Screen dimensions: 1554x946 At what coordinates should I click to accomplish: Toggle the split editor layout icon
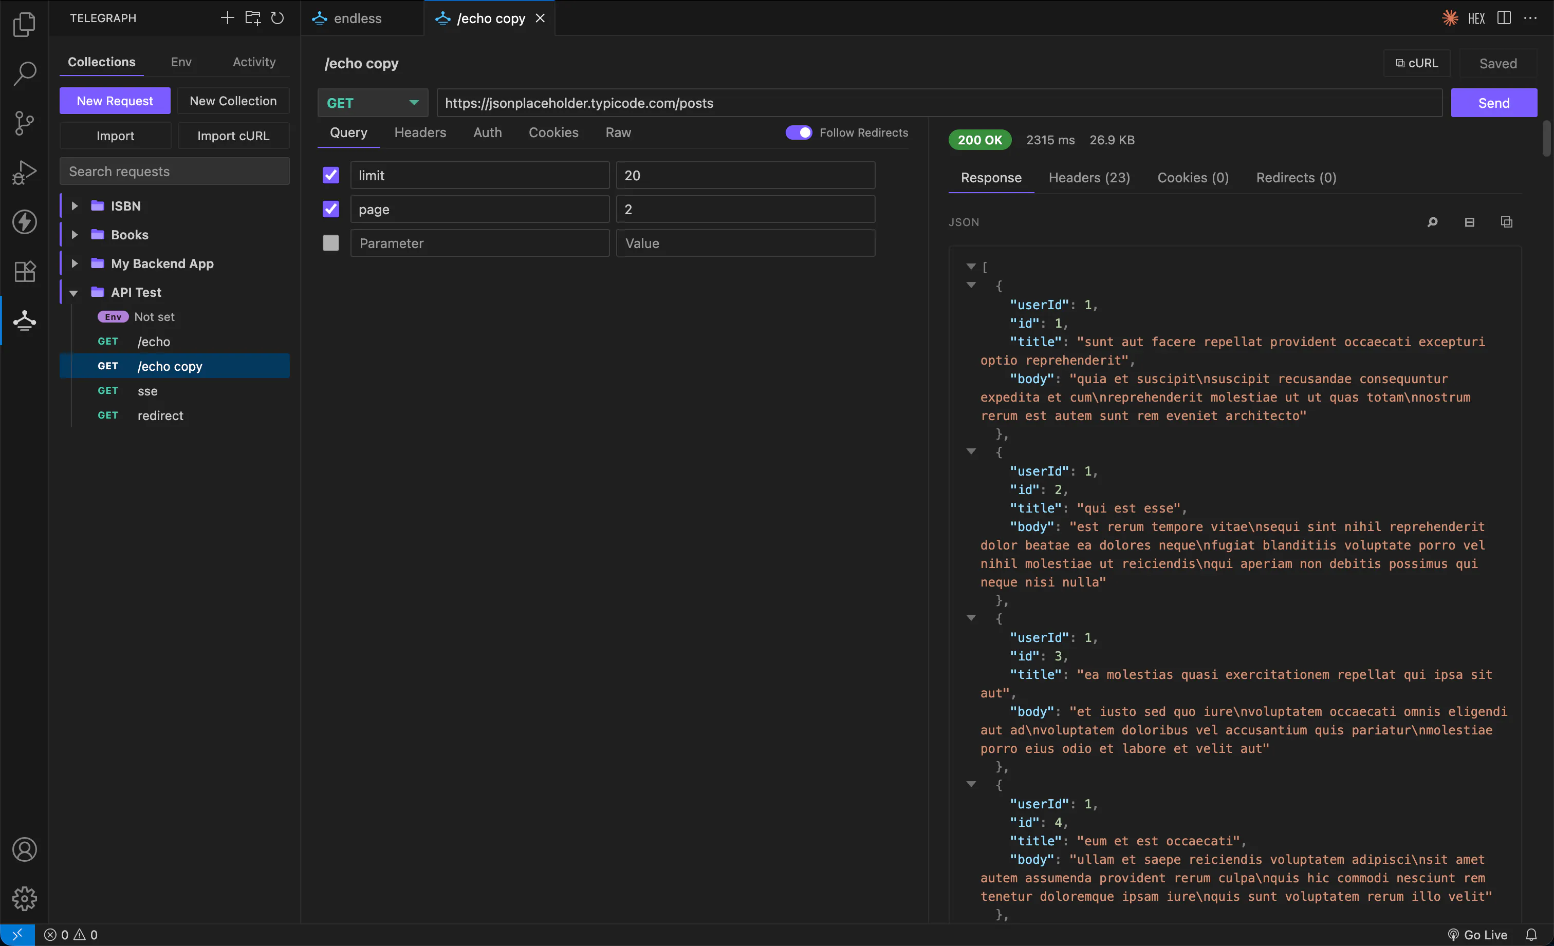click(1504, 17)
